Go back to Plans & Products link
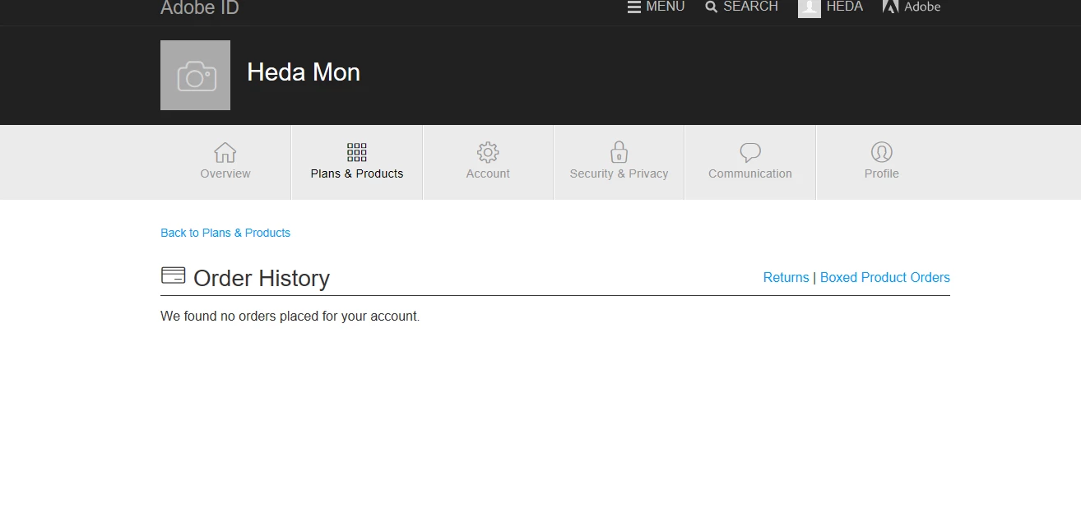This screenshot has height=518, width=1081. (x=225, y=233)
